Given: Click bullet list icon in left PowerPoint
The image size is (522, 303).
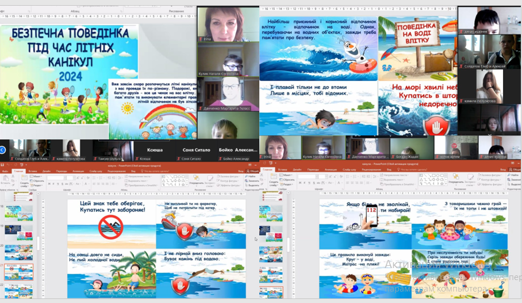Looking at the screenshot, I should tap(94, 178).
